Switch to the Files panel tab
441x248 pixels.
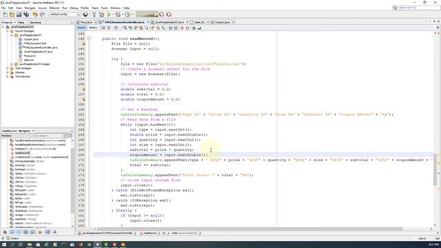click(21, 23)
